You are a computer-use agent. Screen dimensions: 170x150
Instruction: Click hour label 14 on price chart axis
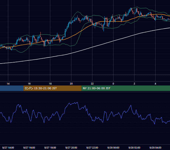[8, 84]
